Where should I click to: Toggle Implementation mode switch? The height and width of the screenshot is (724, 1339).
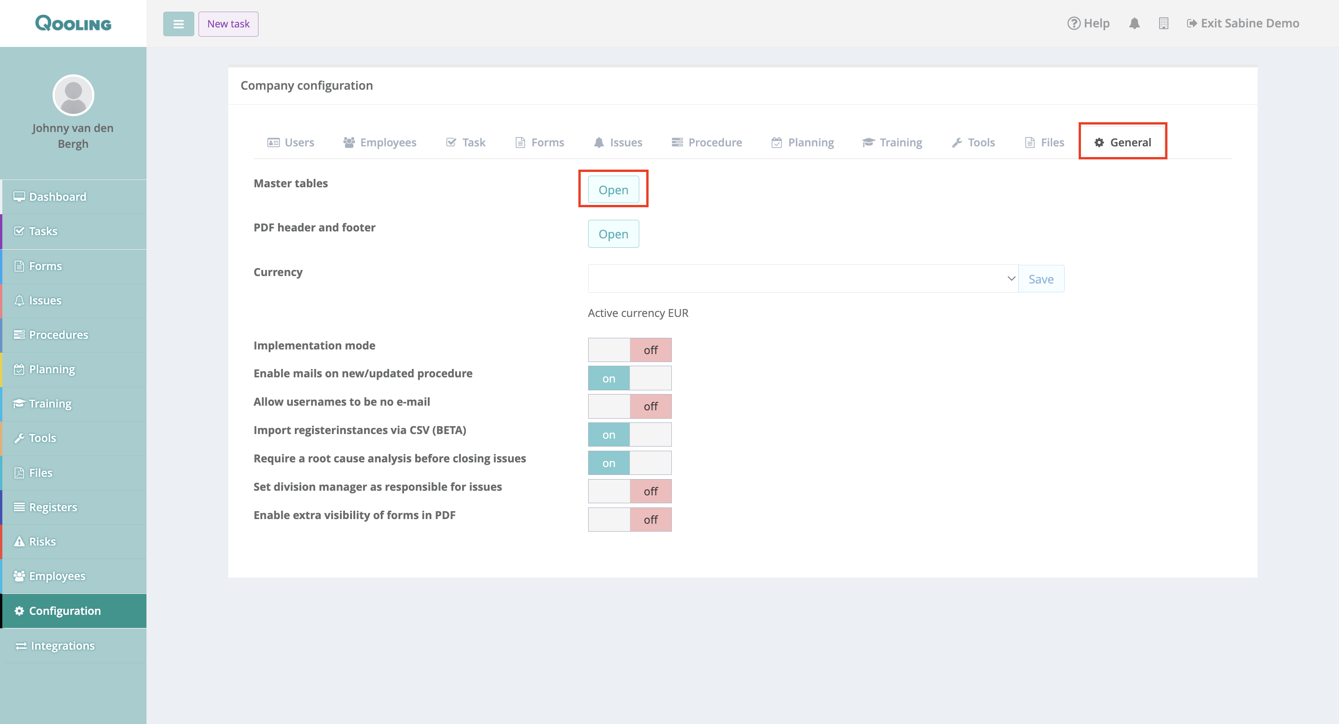pos(629,350)
